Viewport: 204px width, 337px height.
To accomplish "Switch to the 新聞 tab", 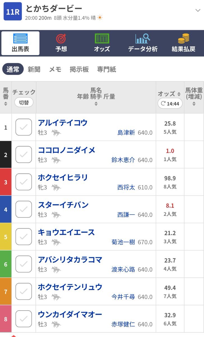I will click(x=34, y=69).
